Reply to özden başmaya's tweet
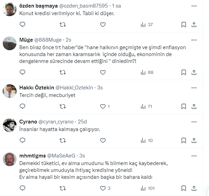 (22, 25)
